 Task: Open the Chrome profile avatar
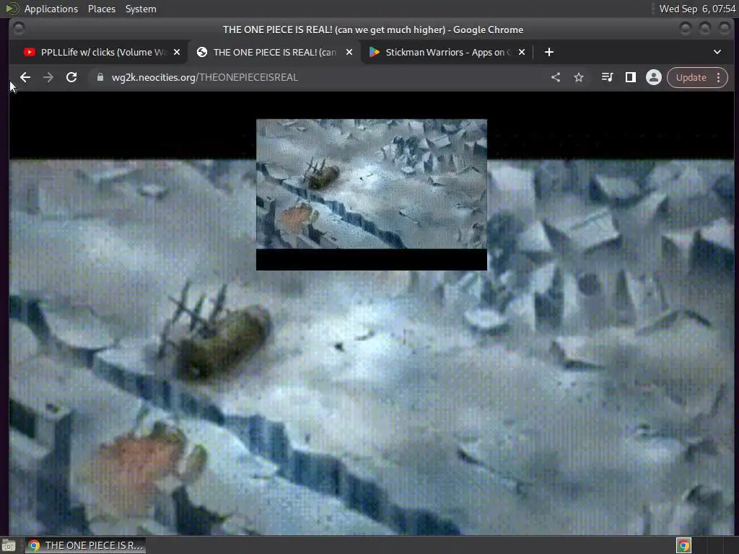tap(654, 77)
